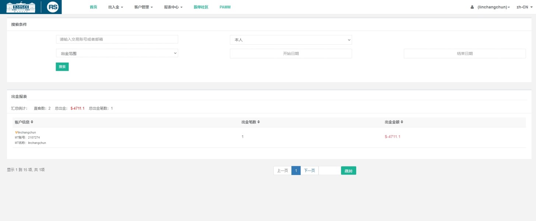Focus the trading account or email search field
Image resolution: width=536 pixels, height=221 pixels.
pos(117,39)
